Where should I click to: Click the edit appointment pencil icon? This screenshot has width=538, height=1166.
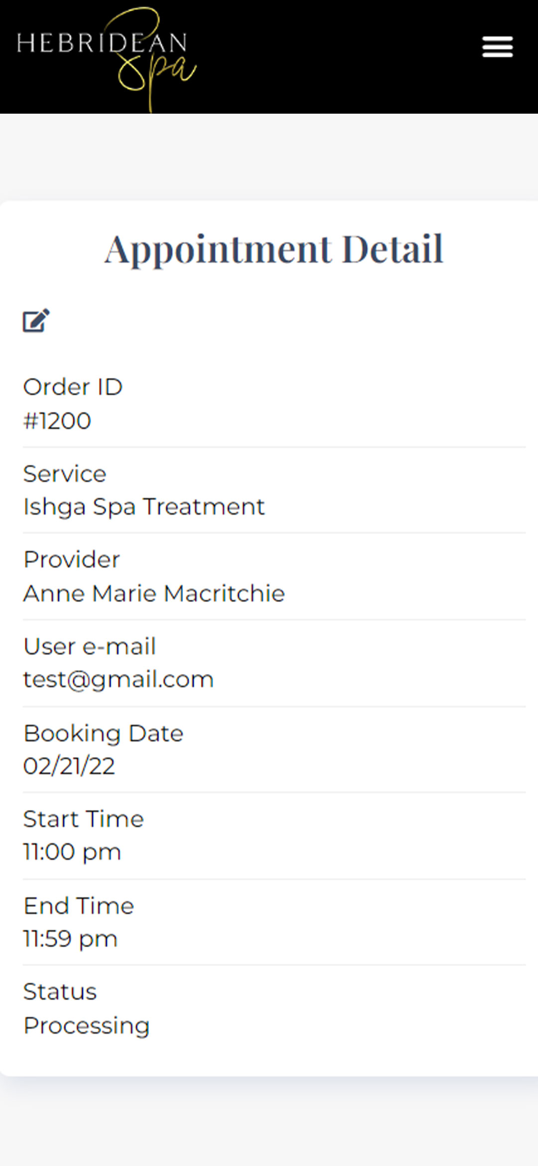coord(36,321)
